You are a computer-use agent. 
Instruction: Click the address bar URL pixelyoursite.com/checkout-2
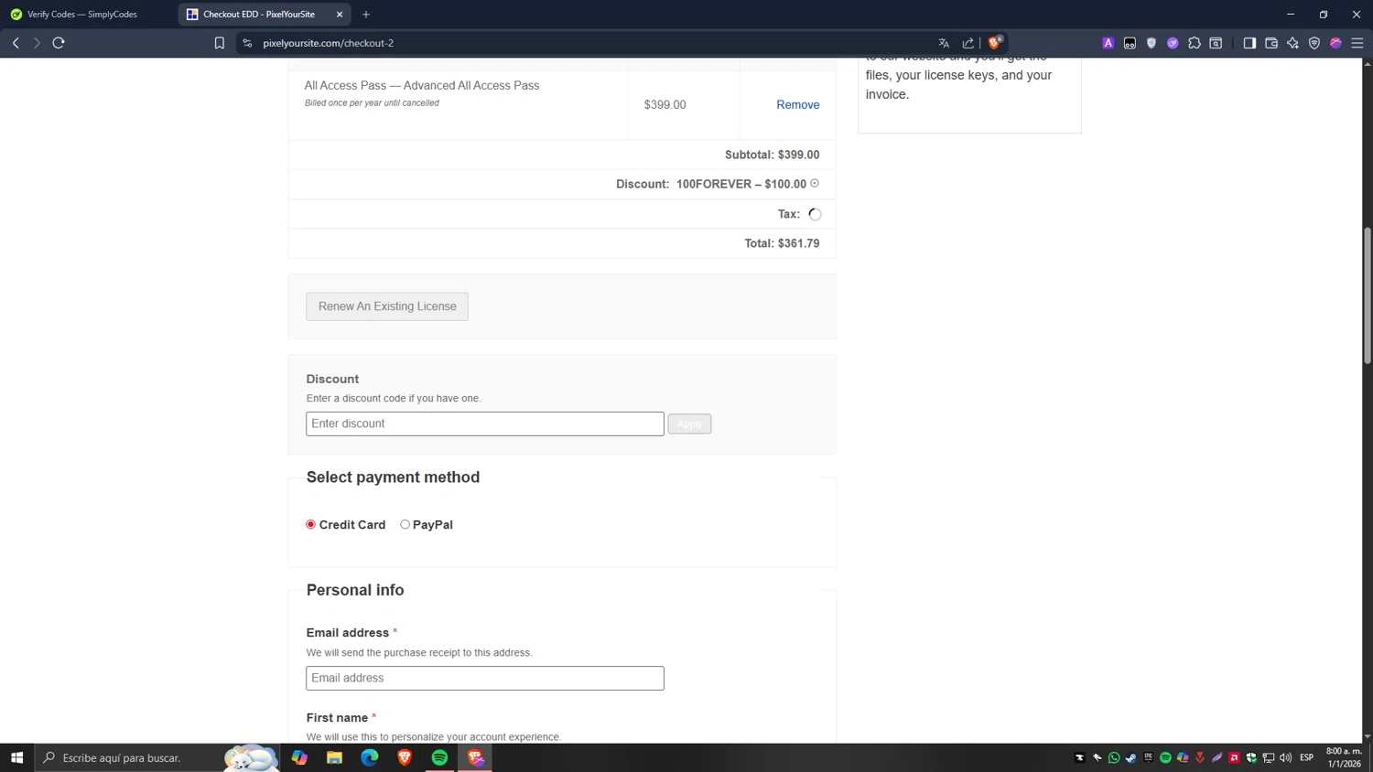coord(329,43)
